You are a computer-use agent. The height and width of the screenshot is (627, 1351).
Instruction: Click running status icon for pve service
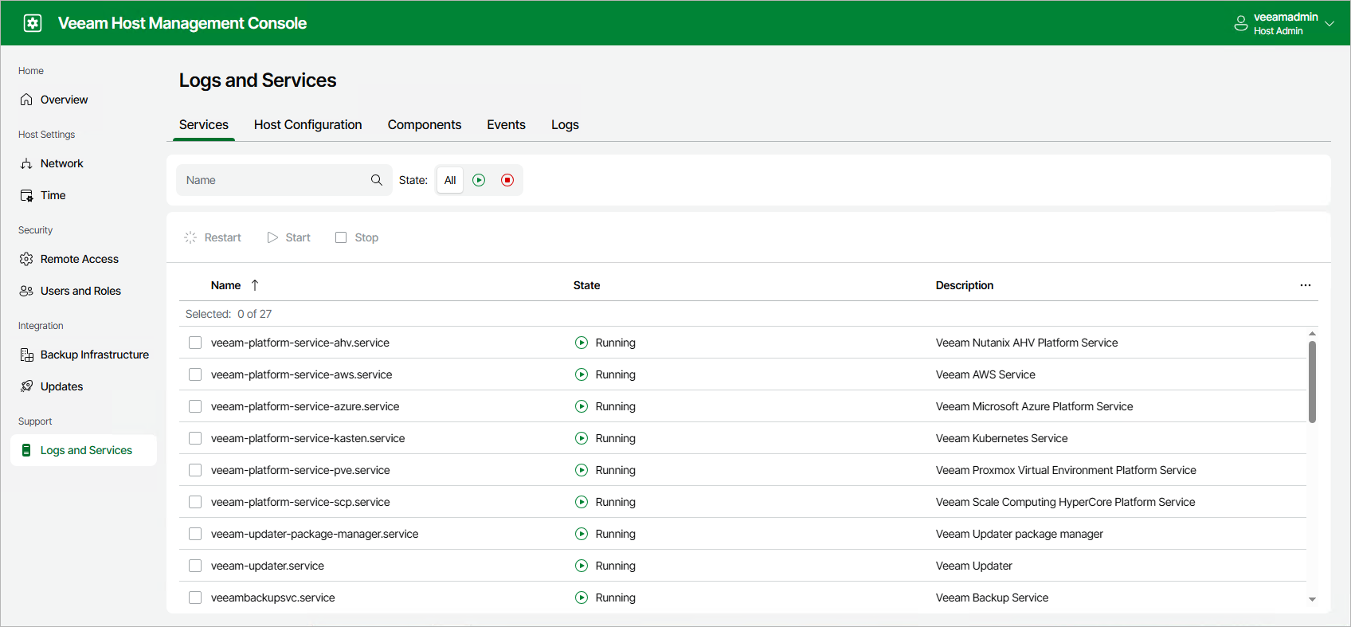pos(582,470)
